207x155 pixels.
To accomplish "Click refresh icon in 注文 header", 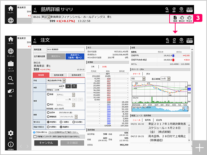I will point(174,39).
